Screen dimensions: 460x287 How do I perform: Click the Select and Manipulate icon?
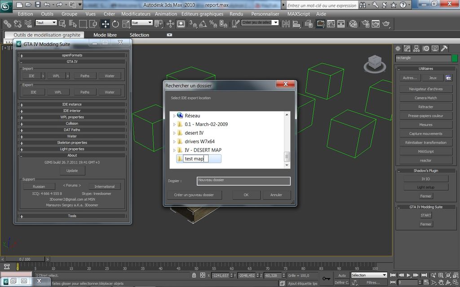coord(170,24)
